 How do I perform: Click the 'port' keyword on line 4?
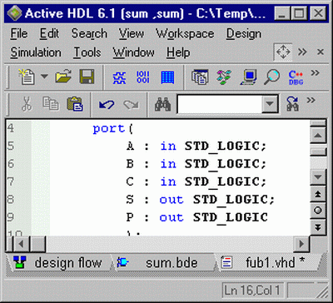point(109,129)
